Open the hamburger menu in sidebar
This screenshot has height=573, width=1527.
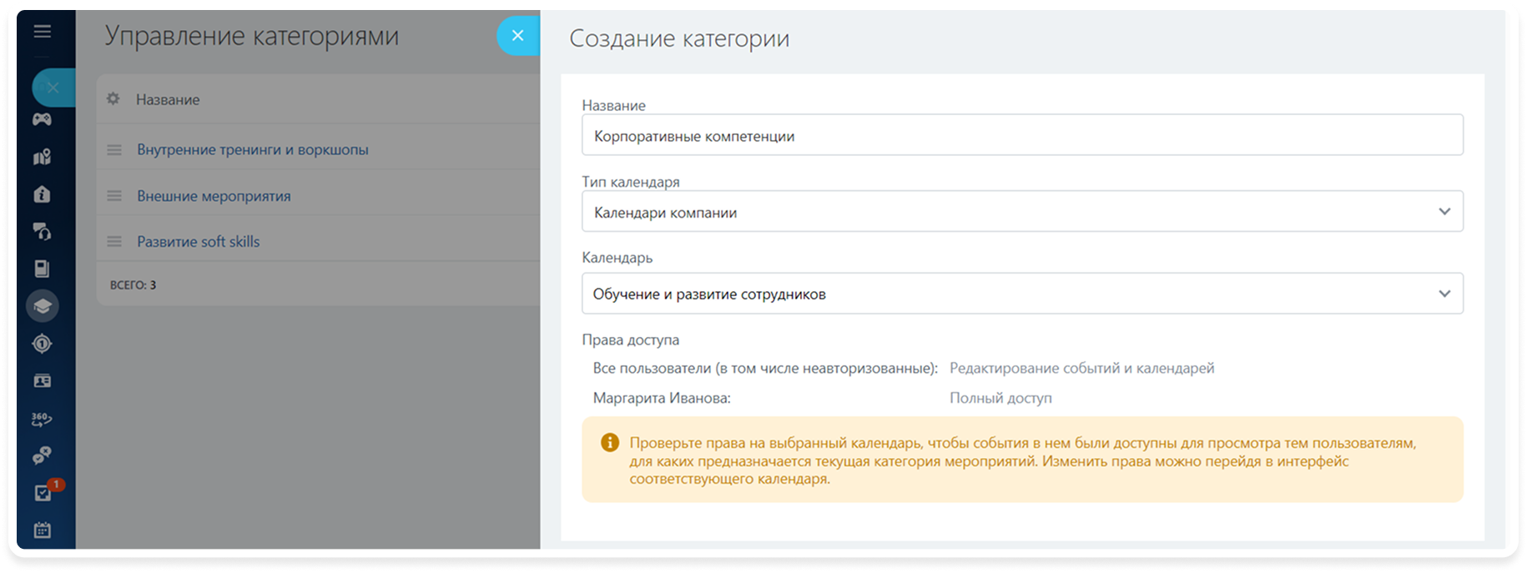tap(43, 32)
